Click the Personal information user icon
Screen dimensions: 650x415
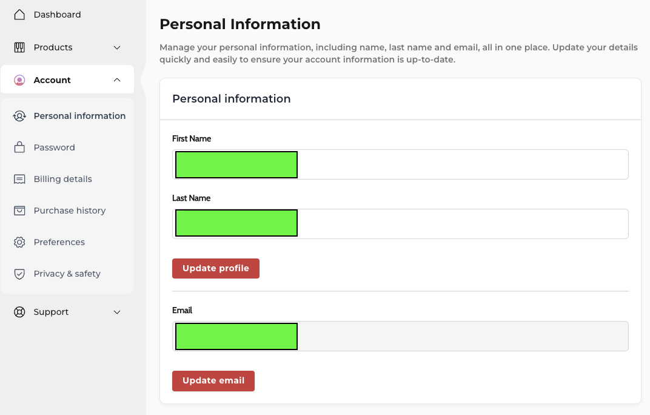(x=19, y=116)
